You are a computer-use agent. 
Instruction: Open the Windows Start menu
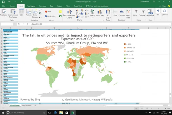3,113
